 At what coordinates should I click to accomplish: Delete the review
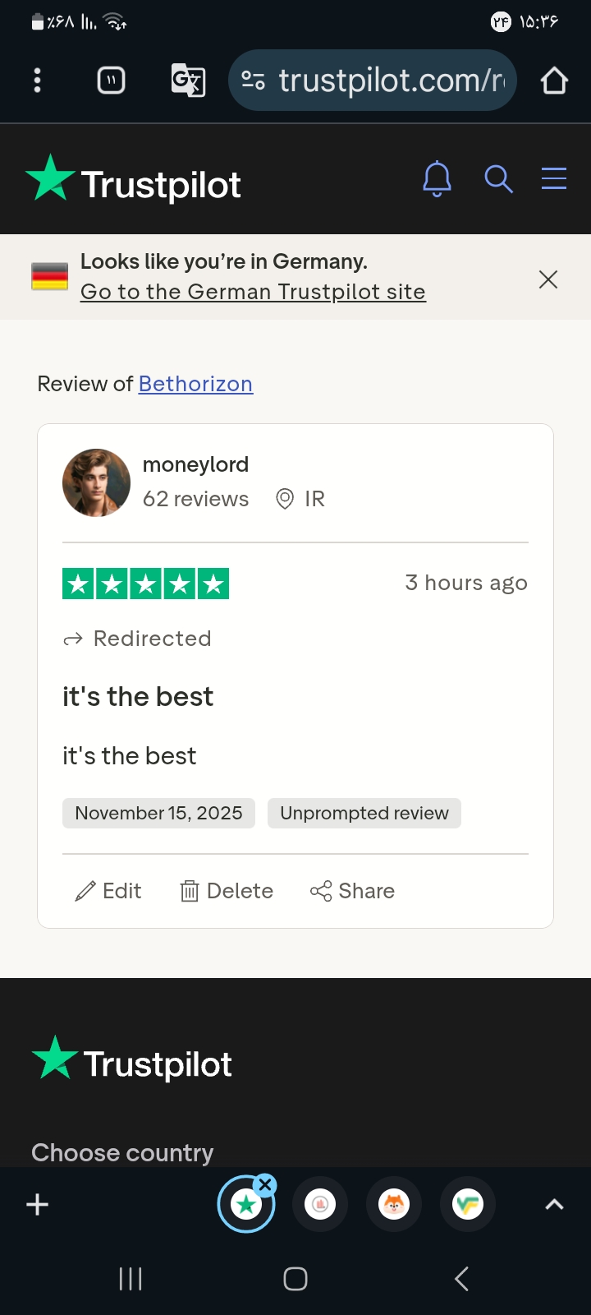(226, 891)
